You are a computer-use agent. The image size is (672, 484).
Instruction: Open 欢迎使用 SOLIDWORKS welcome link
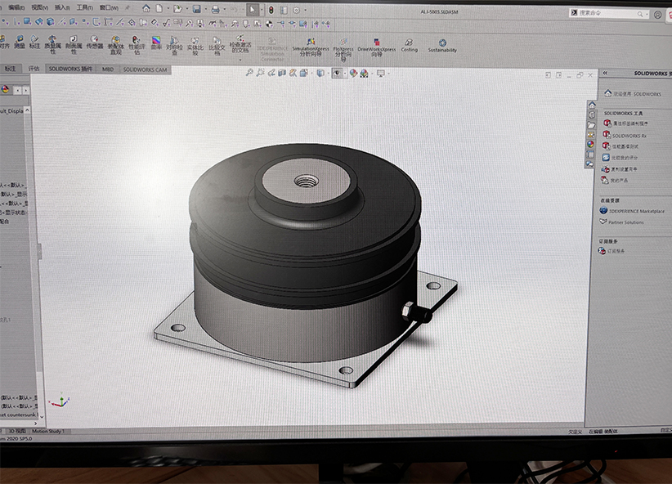pos(633,93)
